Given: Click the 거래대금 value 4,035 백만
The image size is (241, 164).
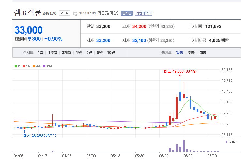Looking at the screenshot, I should (219, 40).
